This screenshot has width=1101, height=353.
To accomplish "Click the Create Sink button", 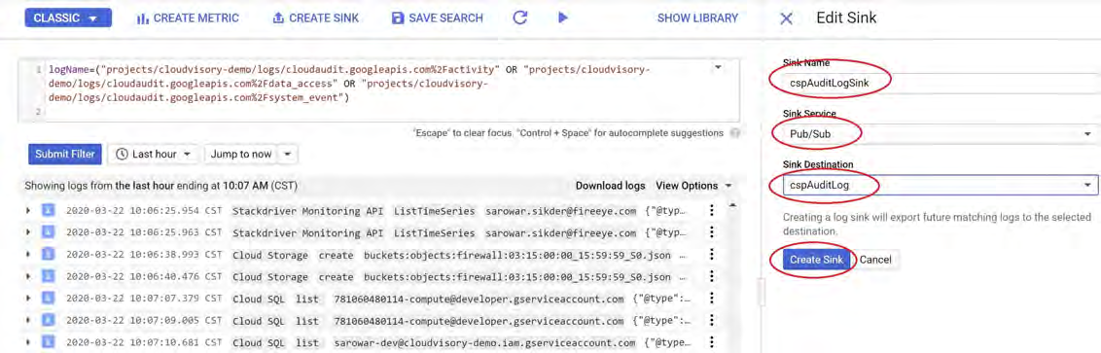I will [817, 260].
